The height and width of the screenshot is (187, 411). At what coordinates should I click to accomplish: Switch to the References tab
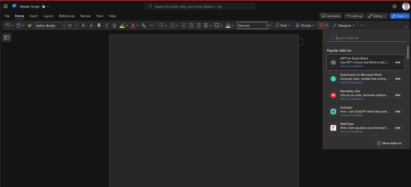click(67, 16)
